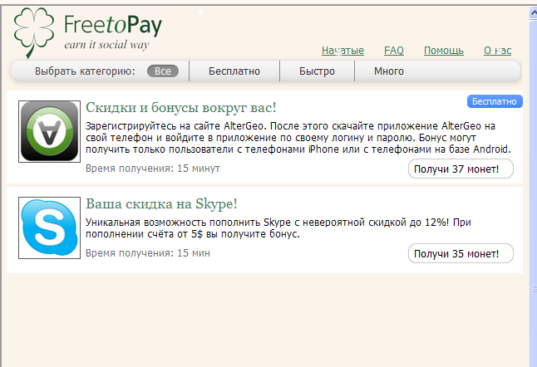Open the О нас link

[x=497, y=51]
